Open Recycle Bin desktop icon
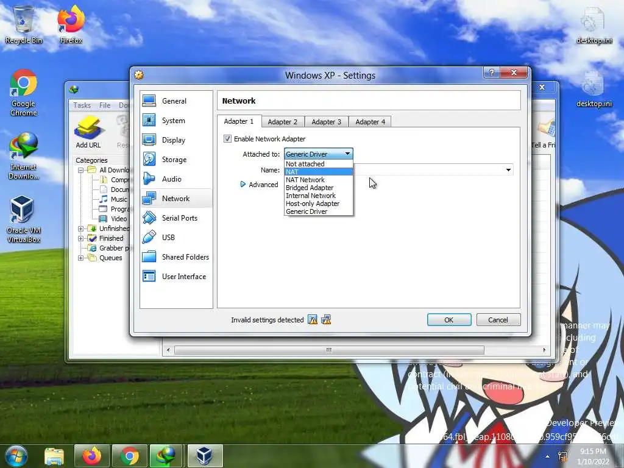 [x=24, y=24]
